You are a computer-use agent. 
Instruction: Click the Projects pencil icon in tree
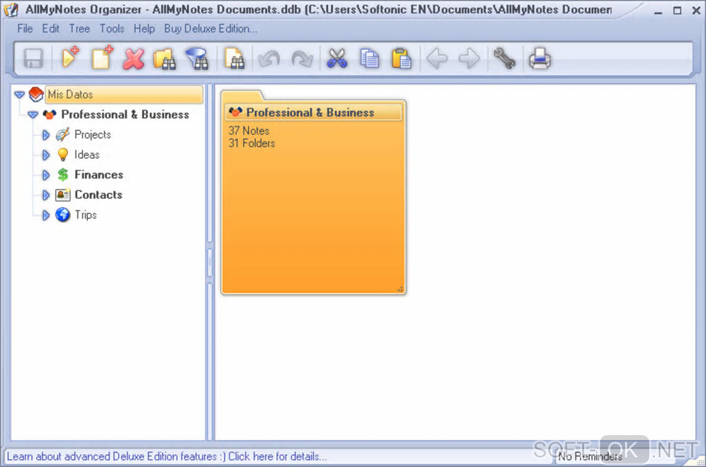[x=62, y=134]
